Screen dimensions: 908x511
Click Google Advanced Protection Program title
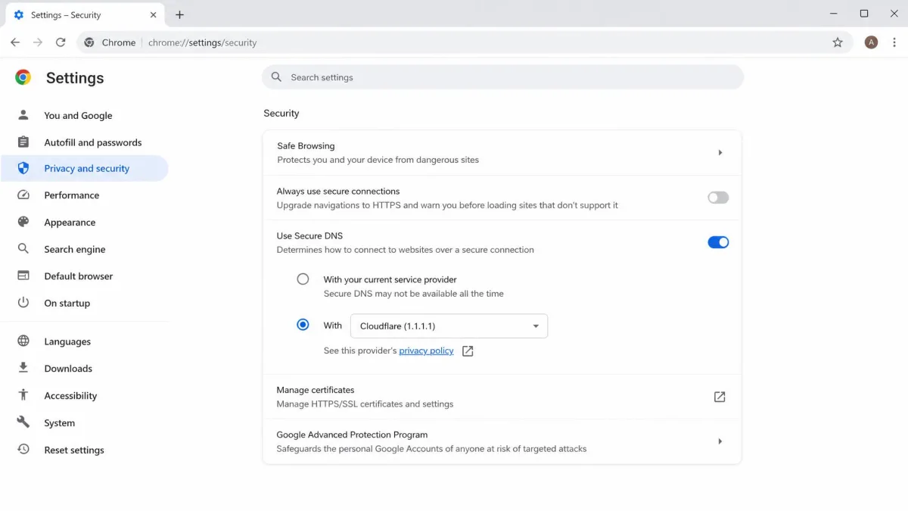(352, 435)
